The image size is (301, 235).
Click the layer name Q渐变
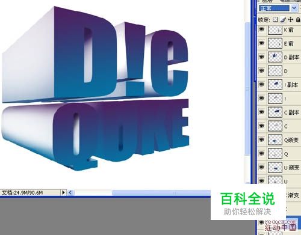[x=291, y=140]
